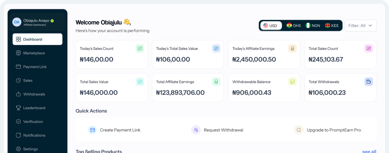Click the ₦2,450,000.50 earnings value
This screenshot has width=389, height=153.
(254, 60)
